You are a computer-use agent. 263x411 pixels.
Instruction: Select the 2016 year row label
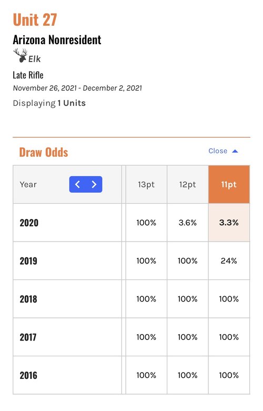28,375
